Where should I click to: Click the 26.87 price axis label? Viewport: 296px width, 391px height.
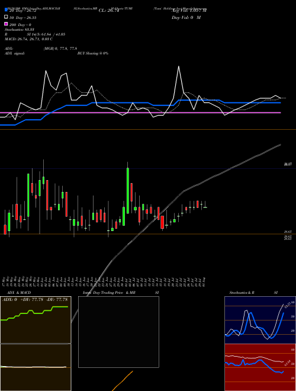(x=288, y=164)
